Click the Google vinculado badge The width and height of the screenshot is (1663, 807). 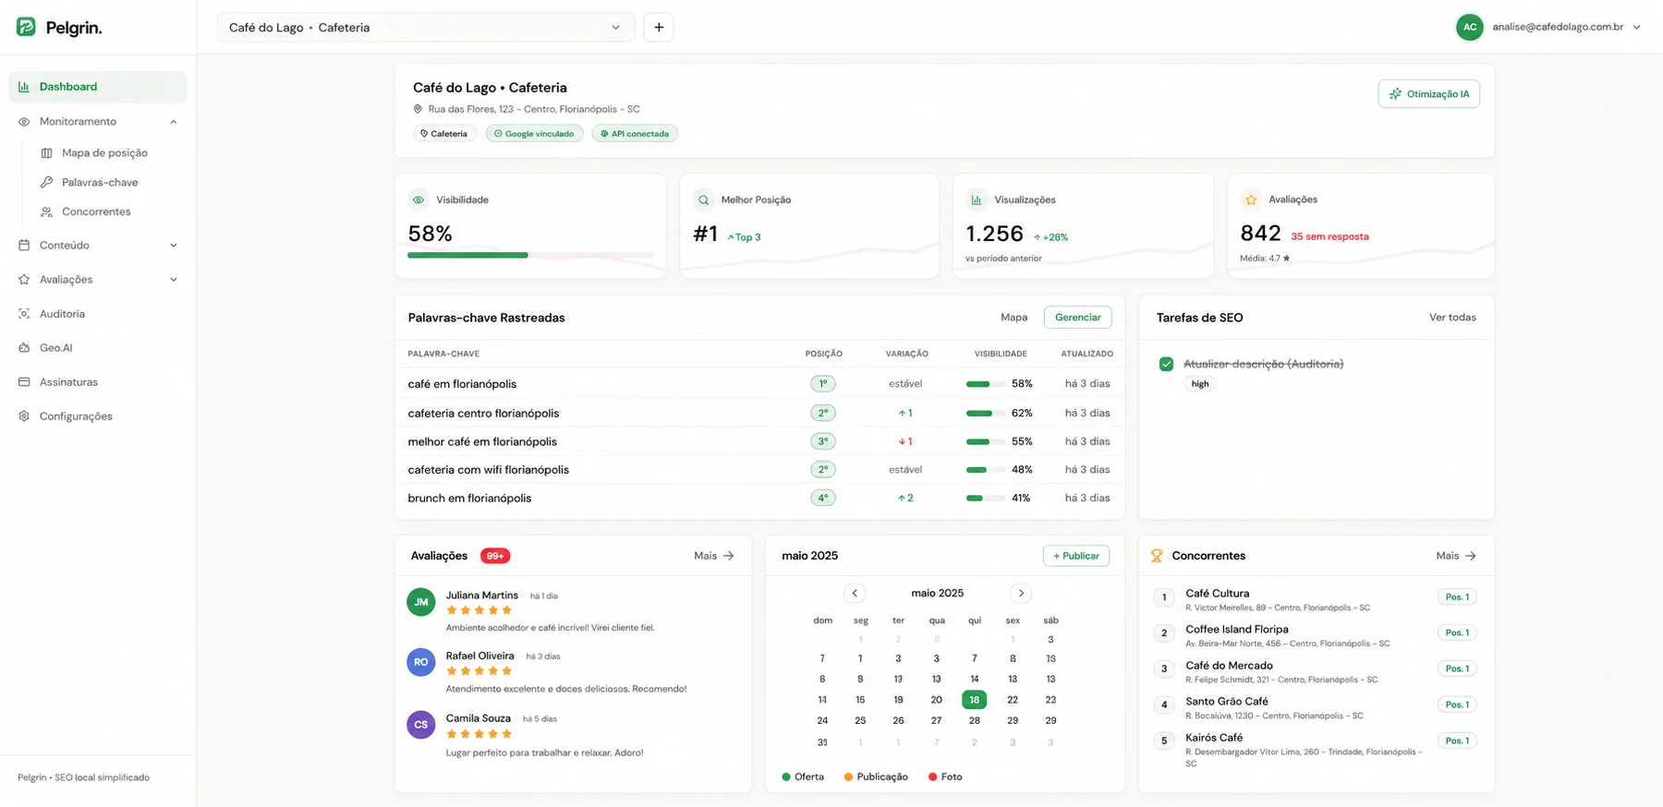point(534,134)
